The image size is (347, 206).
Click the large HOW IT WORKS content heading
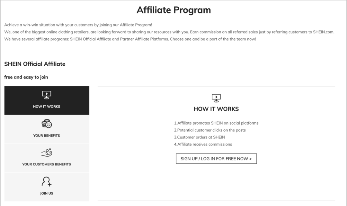216,109
